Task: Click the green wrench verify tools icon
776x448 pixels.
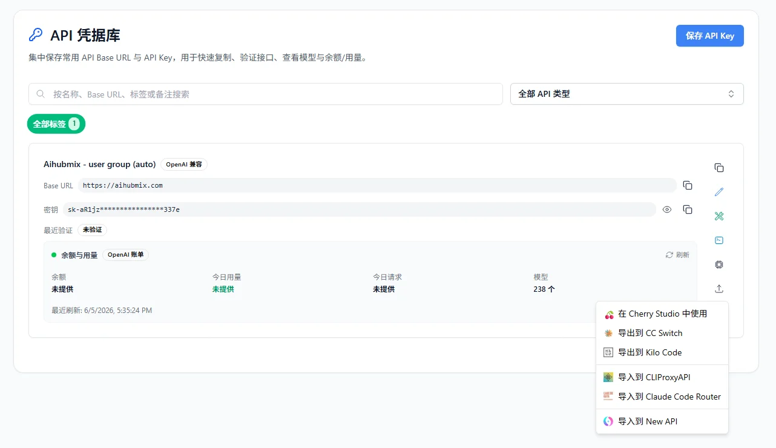Action: pos(719,216)
